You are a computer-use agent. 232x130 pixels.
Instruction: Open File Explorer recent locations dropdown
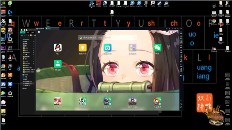point(27,35)
